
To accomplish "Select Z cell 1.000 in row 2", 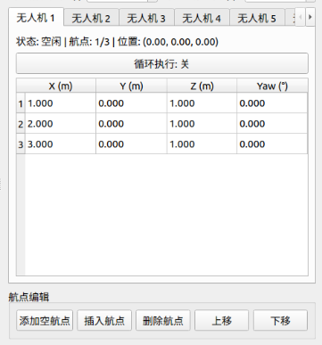I will pos(202,123).
